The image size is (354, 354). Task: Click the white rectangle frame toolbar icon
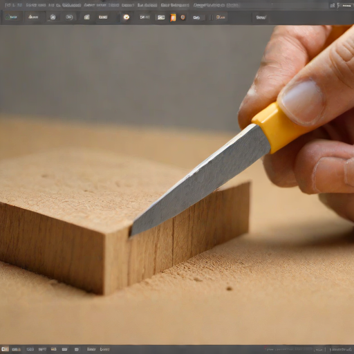point(161,17)
